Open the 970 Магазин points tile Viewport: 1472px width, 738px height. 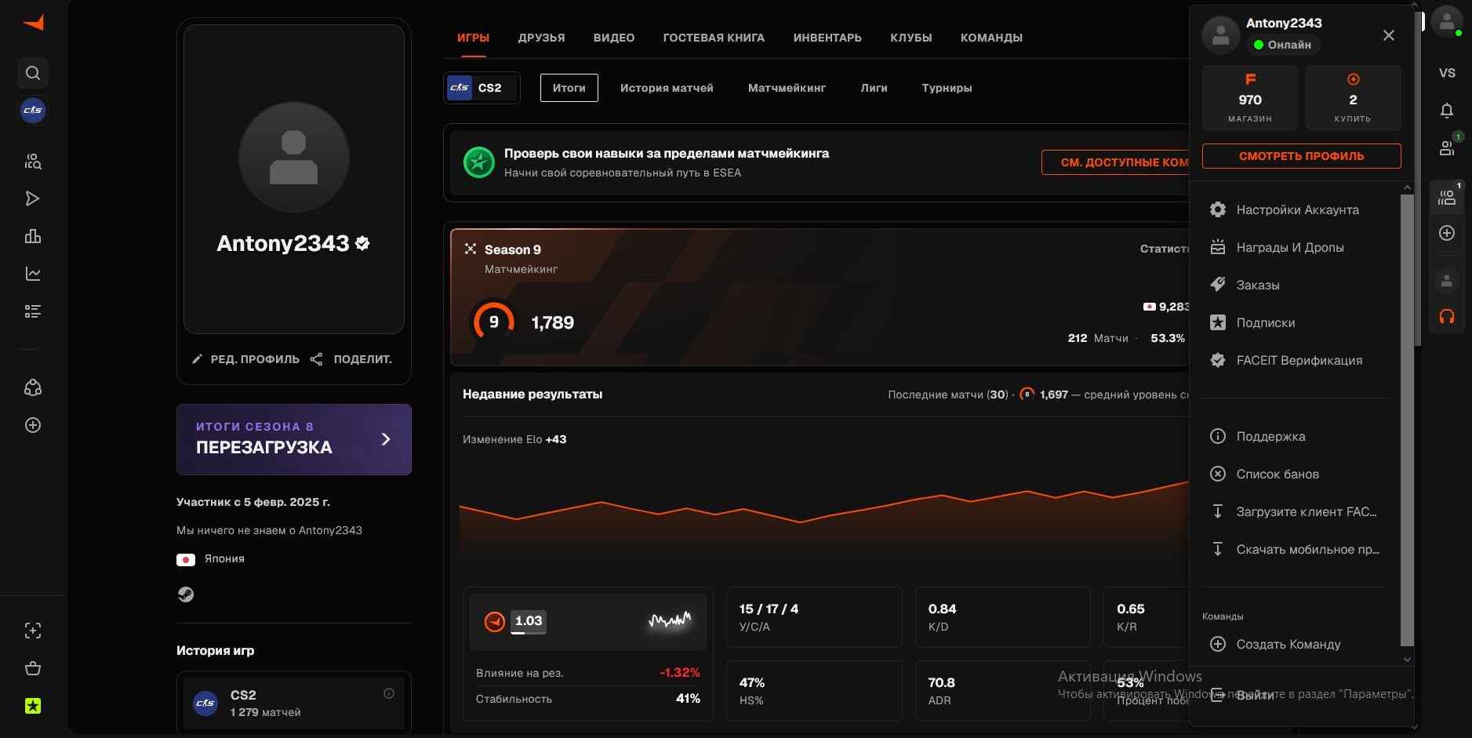point(1250,98)
